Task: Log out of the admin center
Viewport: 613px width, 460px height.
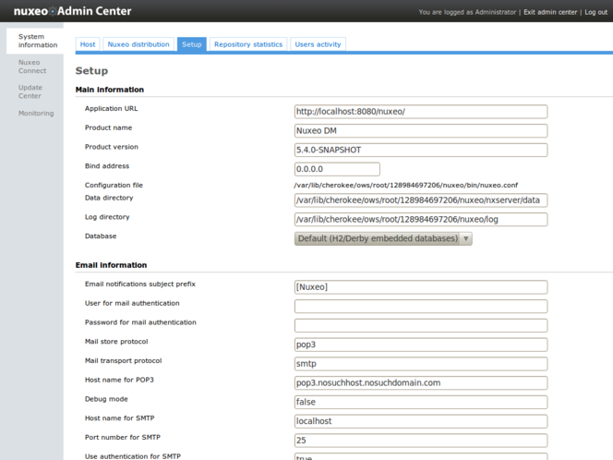Action: click(595, 12)
